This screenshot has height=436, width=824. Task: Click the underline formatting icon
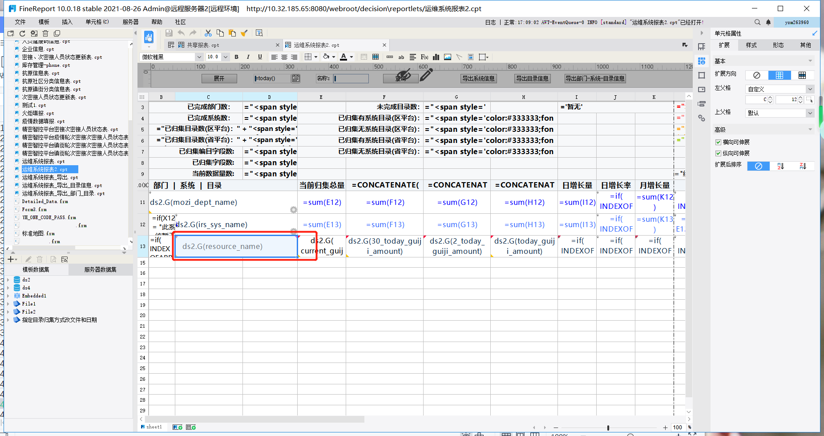pos(260,57)
